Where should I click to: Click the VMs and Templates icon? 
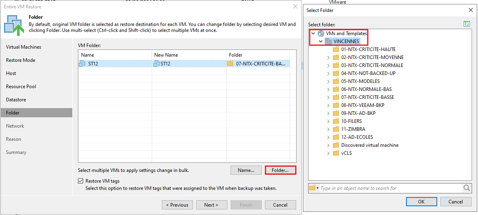(321, 34)
